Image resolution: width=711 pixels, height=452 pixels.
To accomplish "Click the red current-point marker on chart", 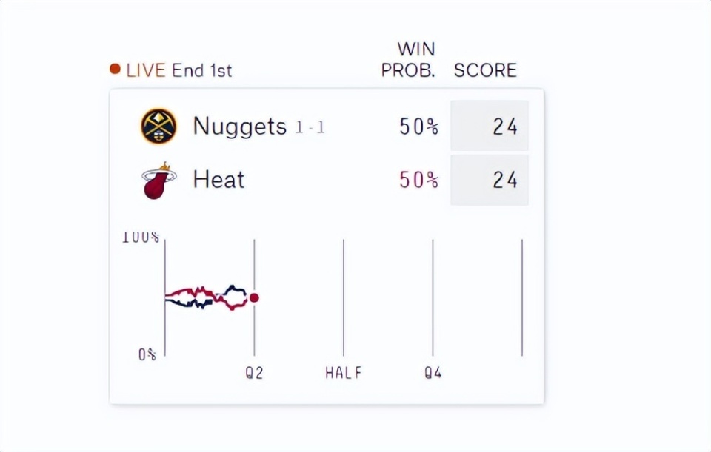I will 254,297.
